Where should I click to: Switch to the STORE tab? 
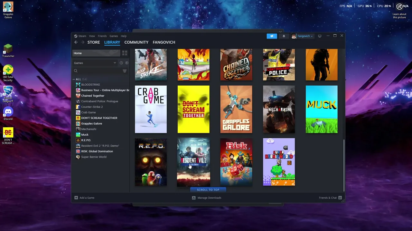pos(94,42)
